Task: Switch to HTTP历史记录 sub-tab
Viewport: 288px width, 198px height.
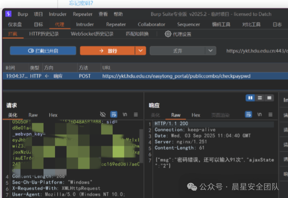Action: [44, 34]
